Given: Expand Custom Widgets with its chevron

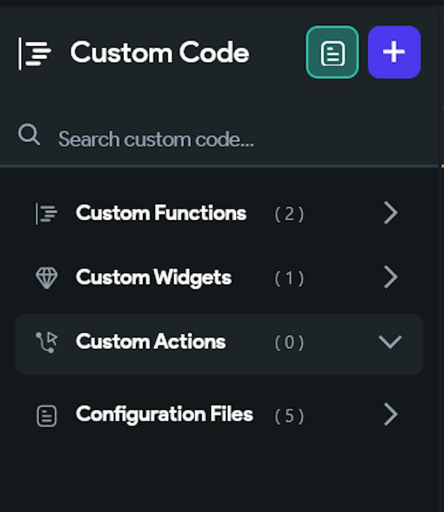Looking at the screenshot, I should (x=390, y=277).
